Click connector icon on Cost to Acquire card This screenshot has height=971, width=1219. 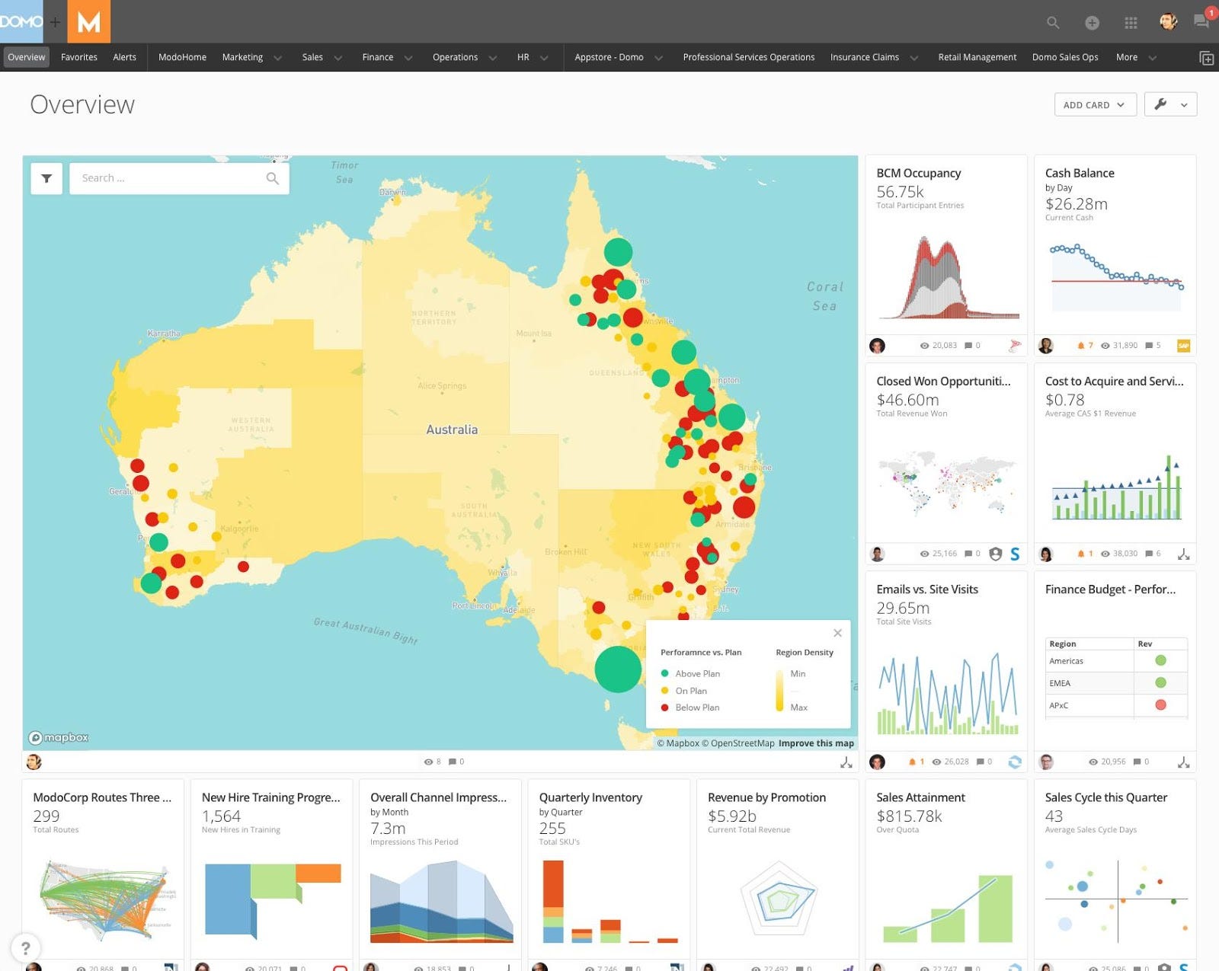1183,554
